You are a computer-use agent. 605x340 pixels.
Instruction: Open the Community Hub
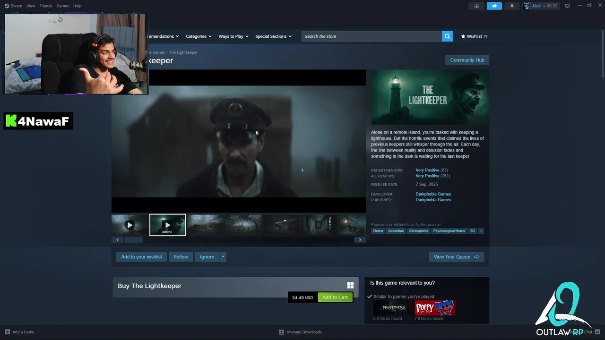pyautogui.click(x=467, y=60)
